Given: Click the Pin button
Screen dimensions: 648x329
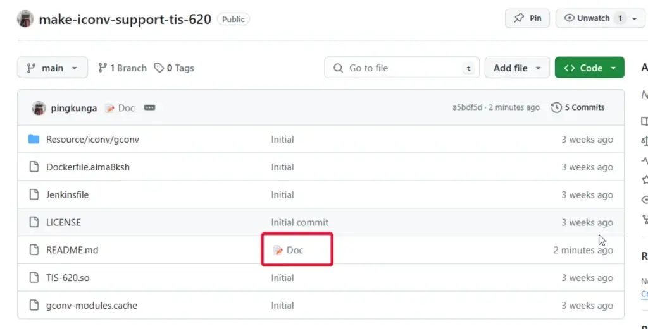Looking at the screenshot, I should [x=527, y=18].
